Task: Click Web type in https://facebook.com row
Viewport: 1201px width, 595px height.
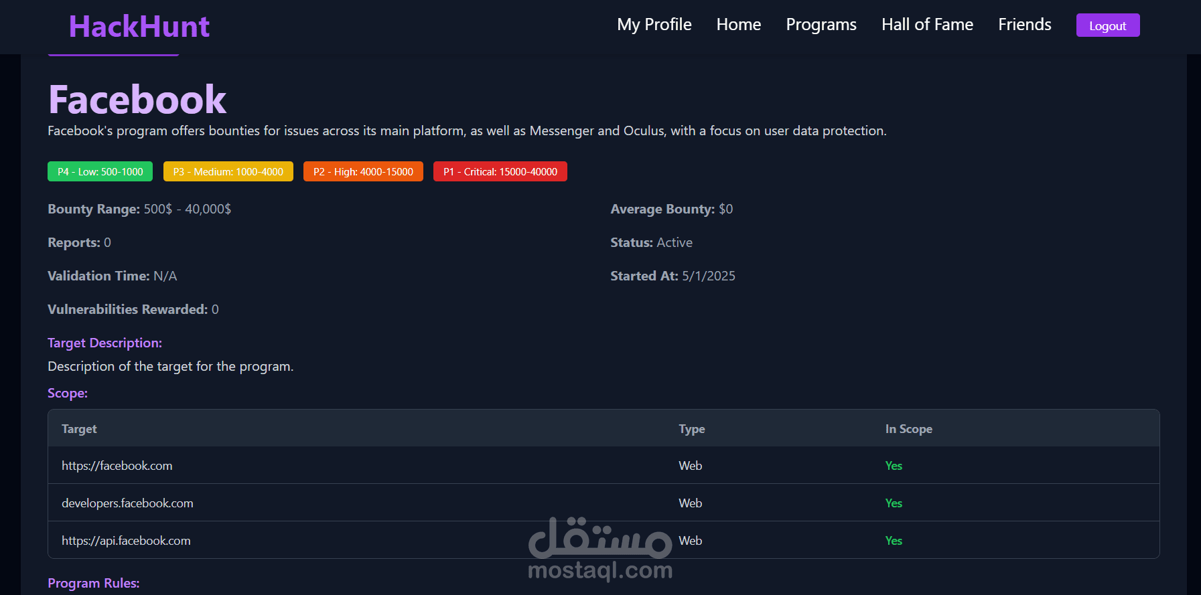Action: [691, 466]
